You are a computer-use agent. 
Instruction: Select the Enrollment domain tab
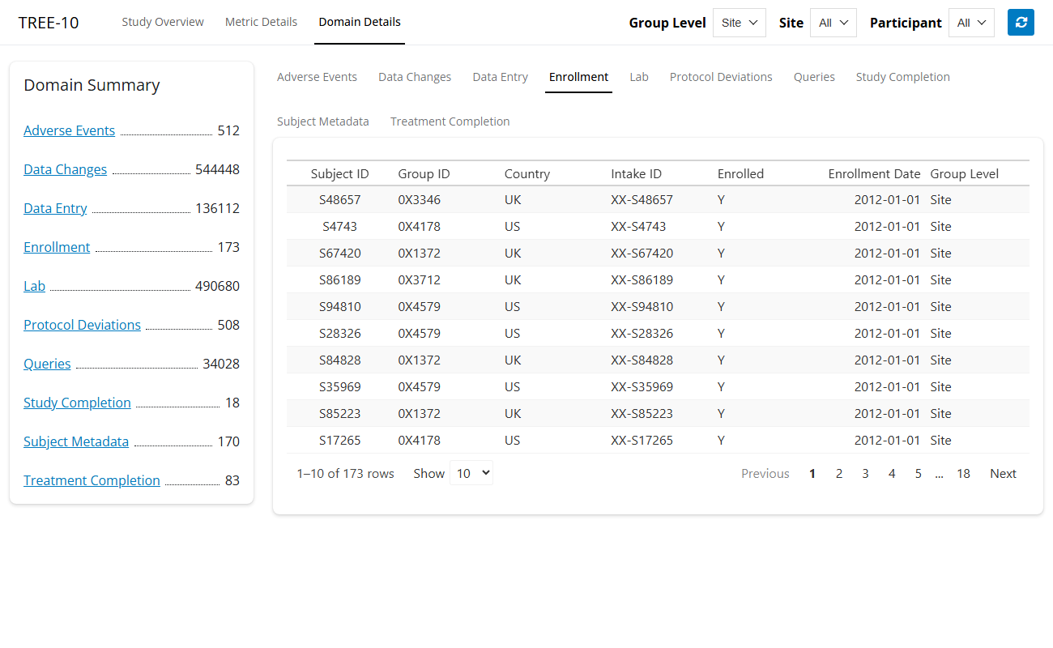pos(578,77)
